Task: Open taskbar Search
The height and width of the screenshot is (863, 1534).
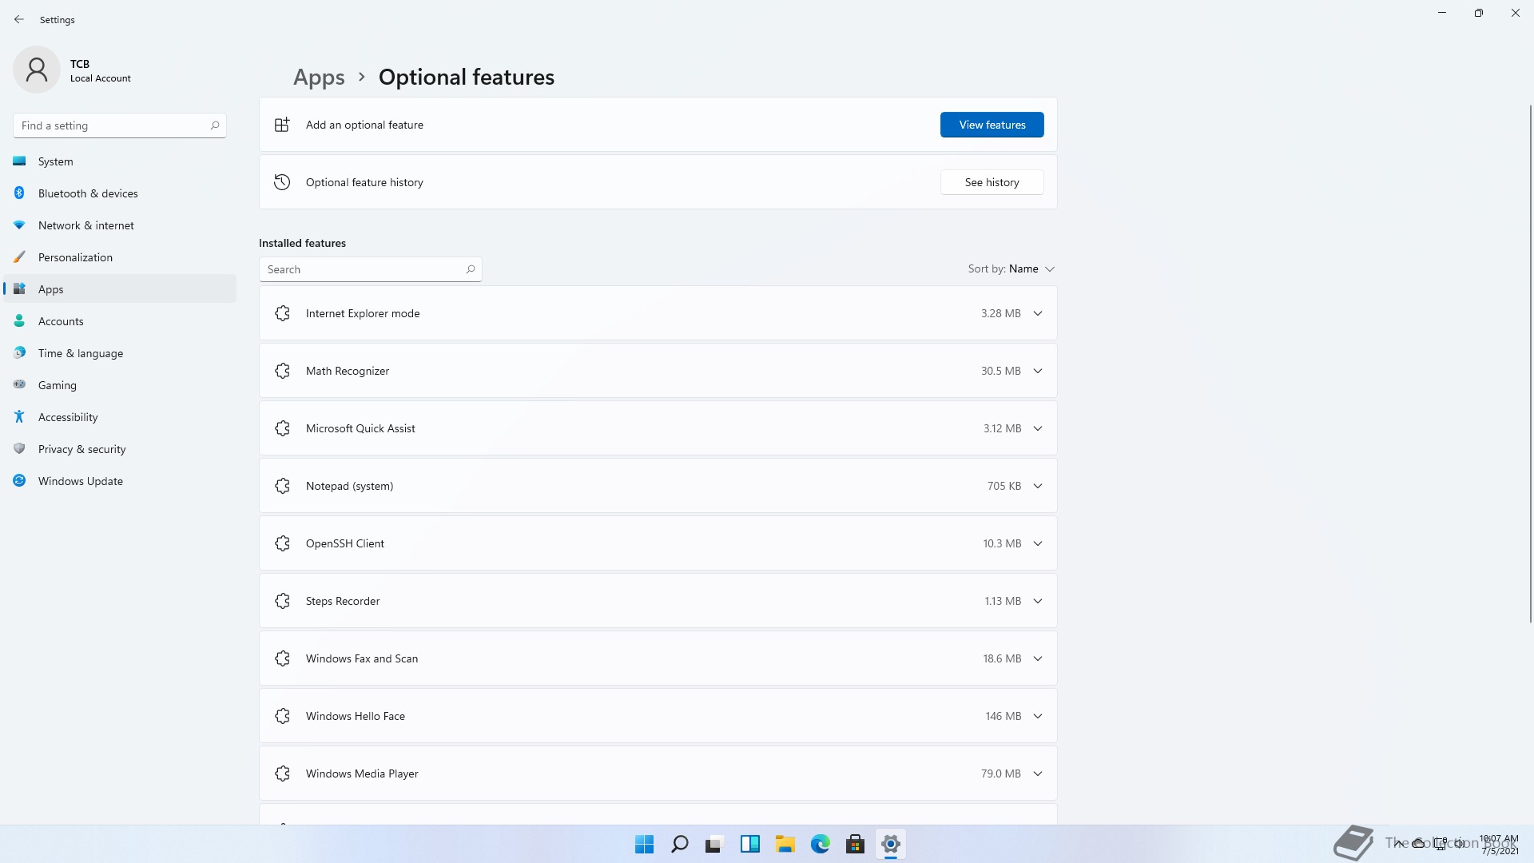Action: click(680, 844)
